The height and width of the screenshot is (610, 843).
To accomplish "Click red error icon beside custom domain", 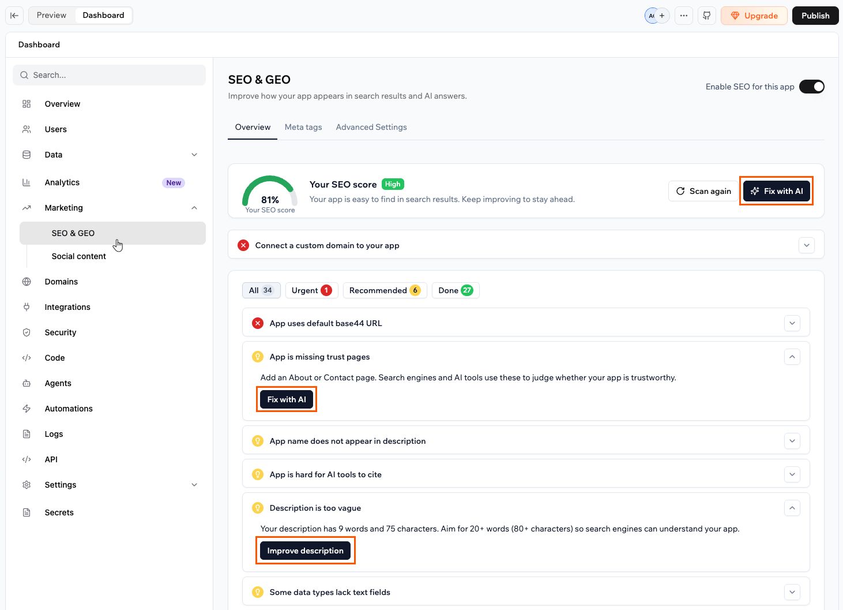I will tap(243, 245).
